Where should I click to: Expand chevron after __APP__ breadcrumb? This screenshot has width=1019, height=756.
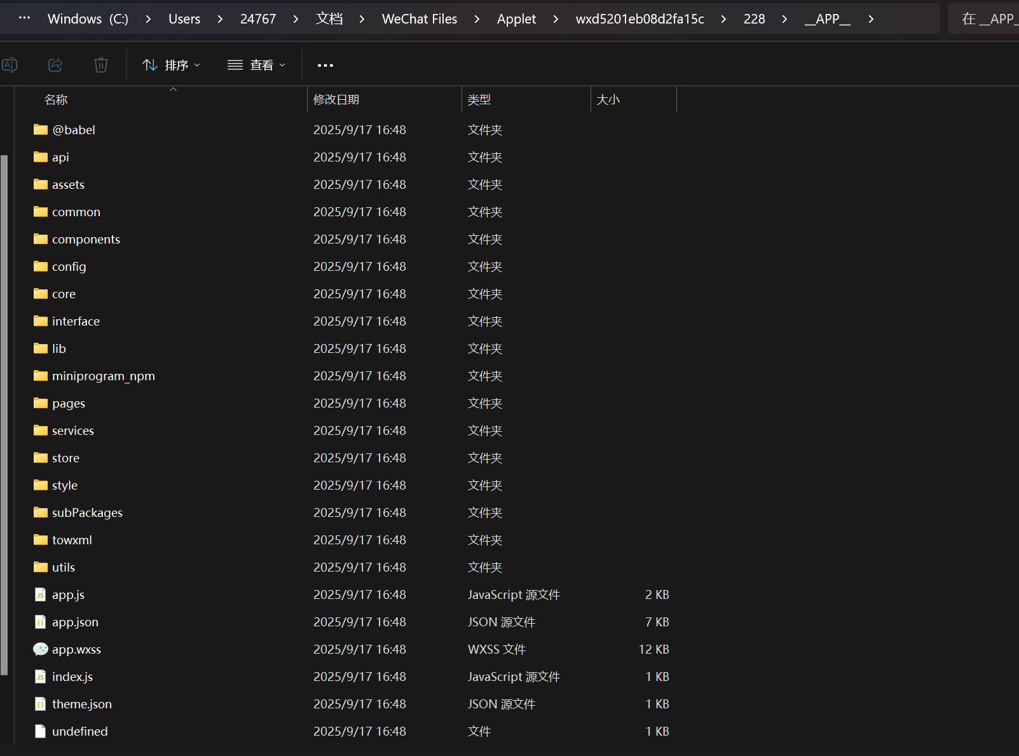pyautogui.click(x=871, y=19)
